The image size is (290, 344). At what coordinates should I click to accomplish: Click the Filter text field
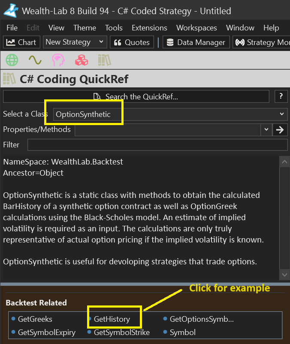click(157, 145)
